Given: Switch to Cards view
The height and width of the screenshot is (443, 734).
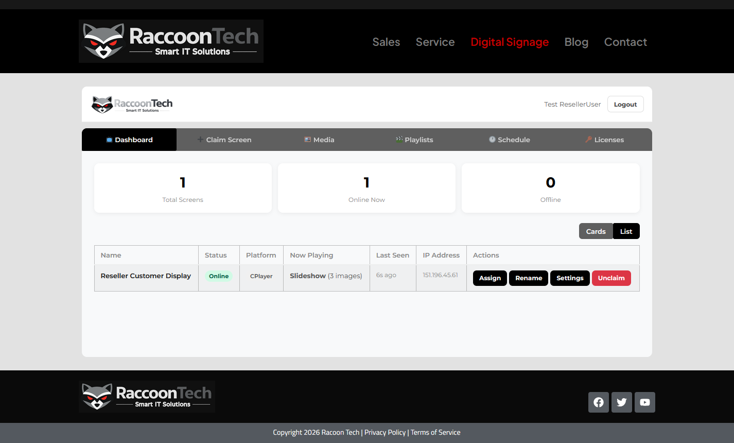Looking at the screenshot, I should (596, 231).
